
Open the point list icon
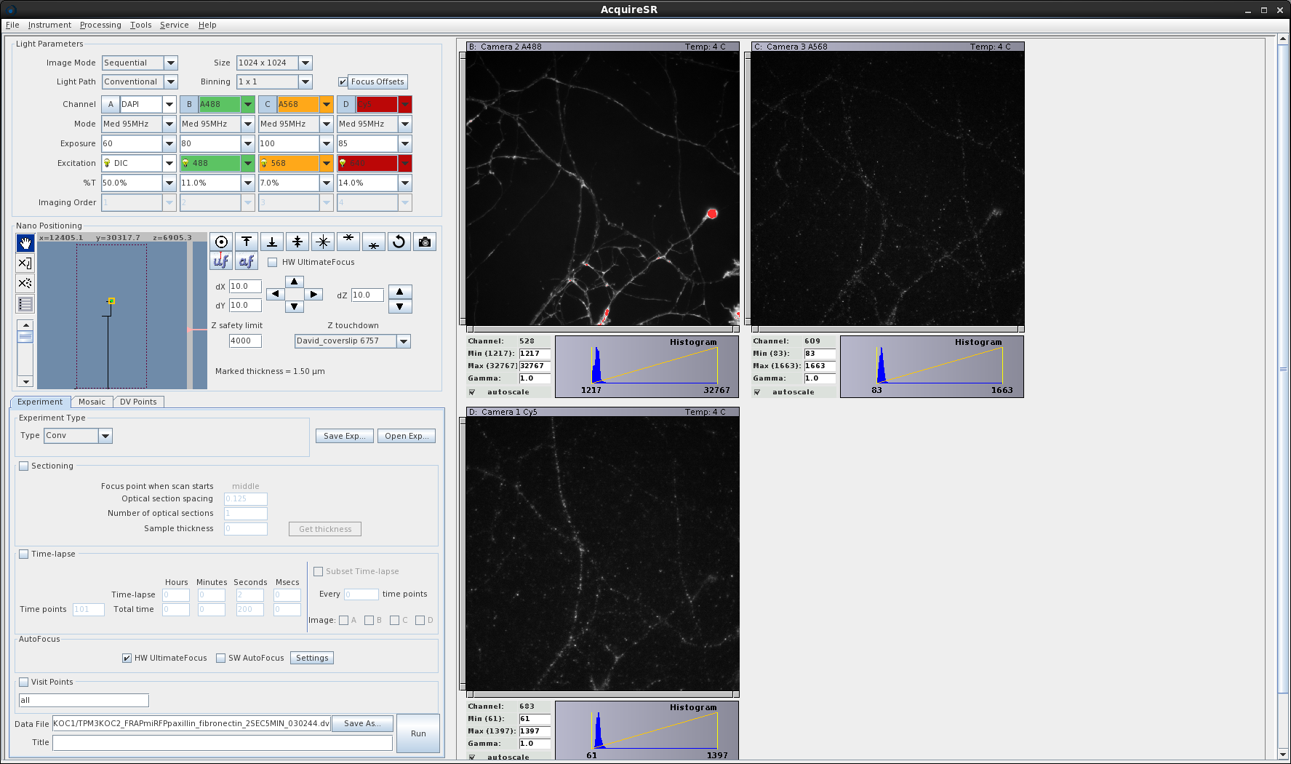point(25,304)
